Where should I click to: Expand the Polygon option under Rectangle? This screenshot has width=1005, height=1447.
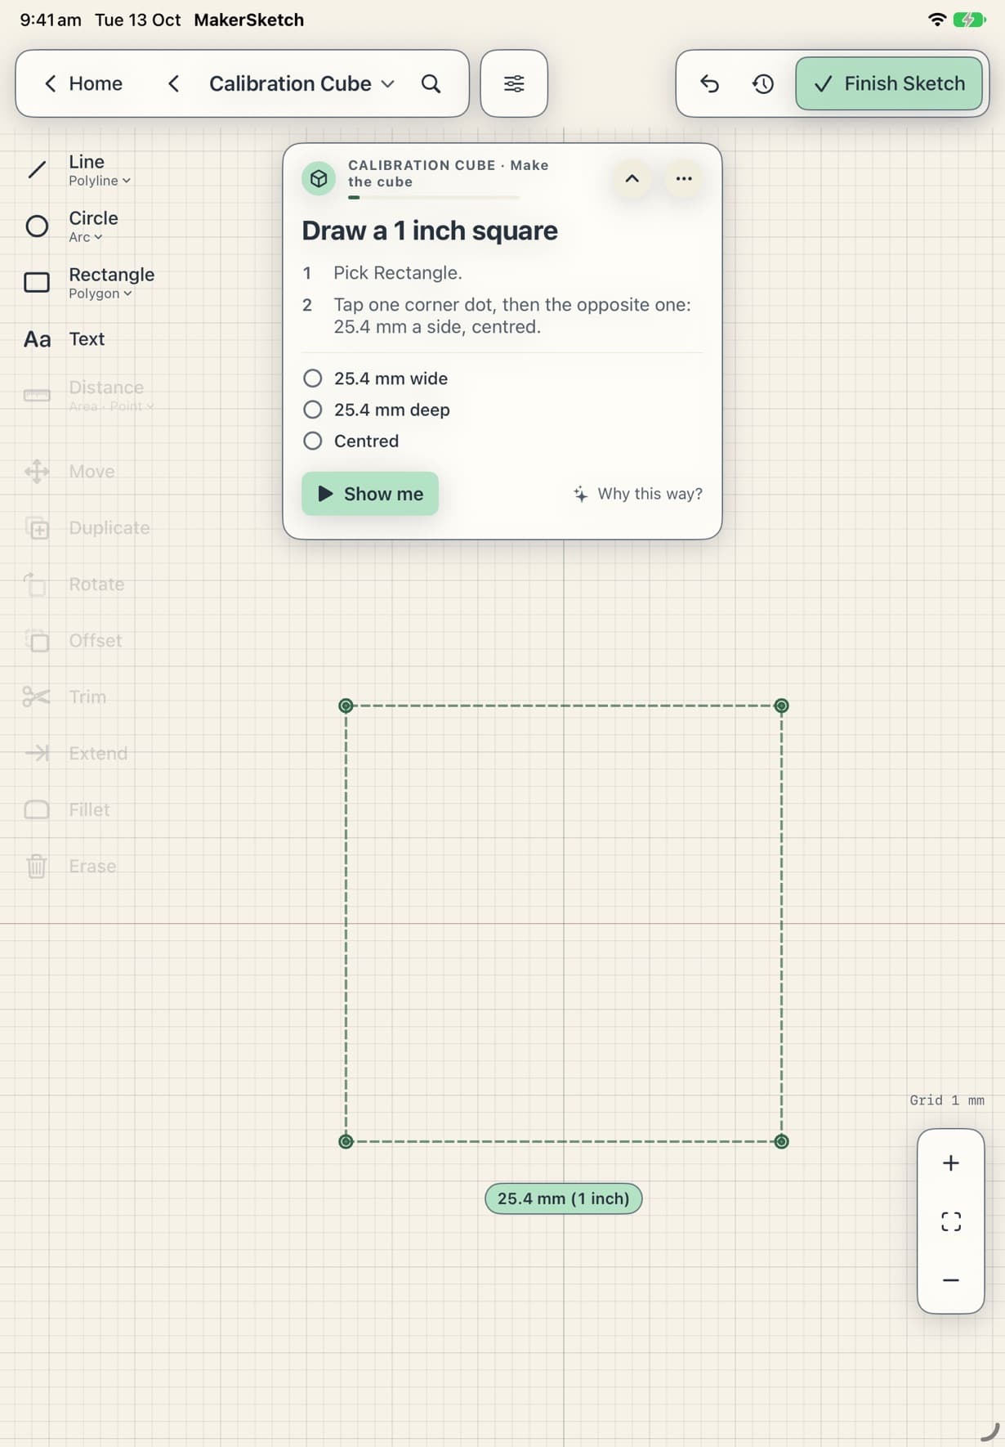point(100,293)
